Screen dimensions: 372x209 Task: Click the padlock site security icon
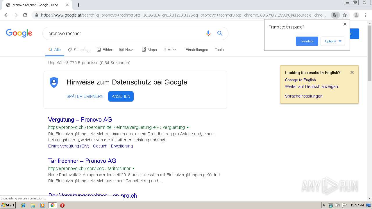37,15
